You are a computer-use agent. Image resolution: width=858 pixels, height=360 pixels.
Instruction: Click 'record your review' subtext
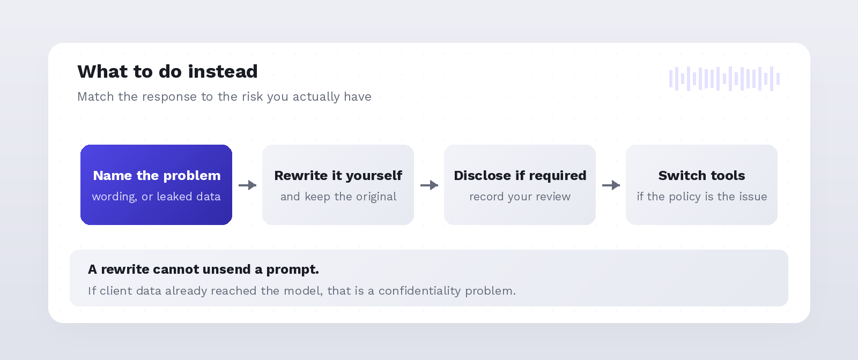520,197
